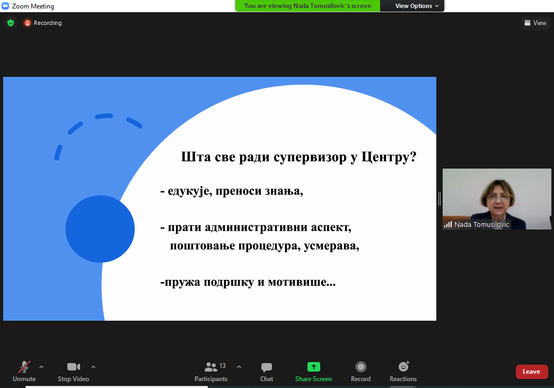The image size is (554, 388).
Task: Click the divider handle beside video thumbnail
Action: (439, 199)
